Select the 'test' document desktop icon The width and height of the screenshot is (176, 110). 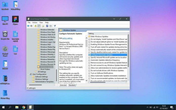(15, 50)
